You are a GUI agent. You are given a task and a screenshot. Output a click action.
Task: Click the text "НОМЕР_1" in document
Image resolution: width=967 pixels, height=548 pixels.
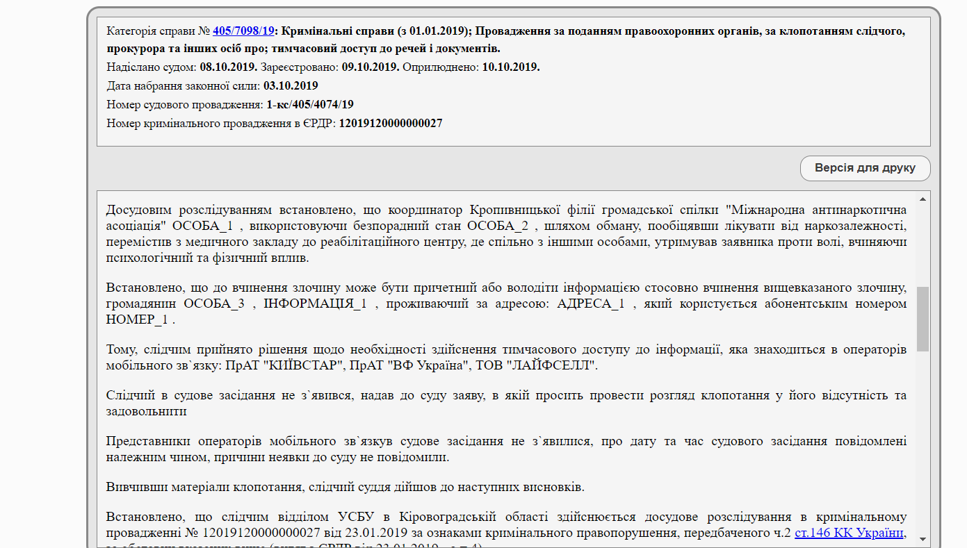coord(137,320)
